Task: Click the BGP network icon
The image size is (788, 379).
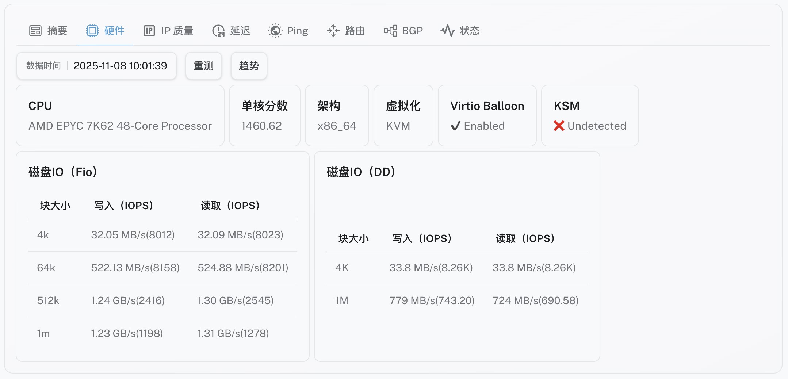Action: (390, 31)
